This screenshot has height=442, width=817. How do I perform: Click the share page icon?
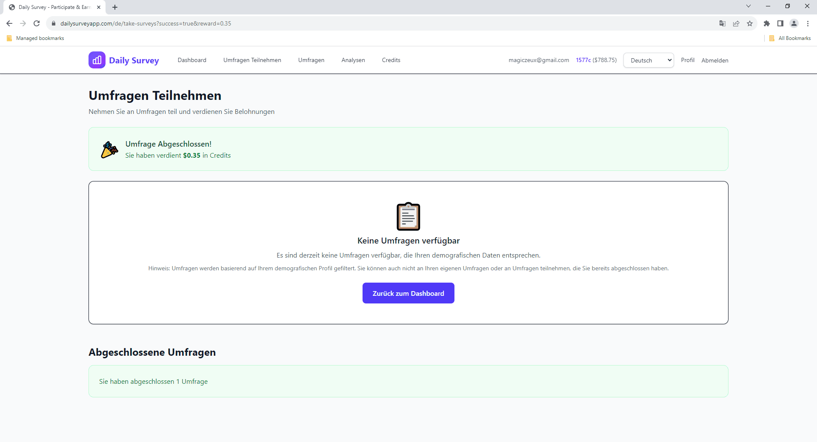[736, 23]
